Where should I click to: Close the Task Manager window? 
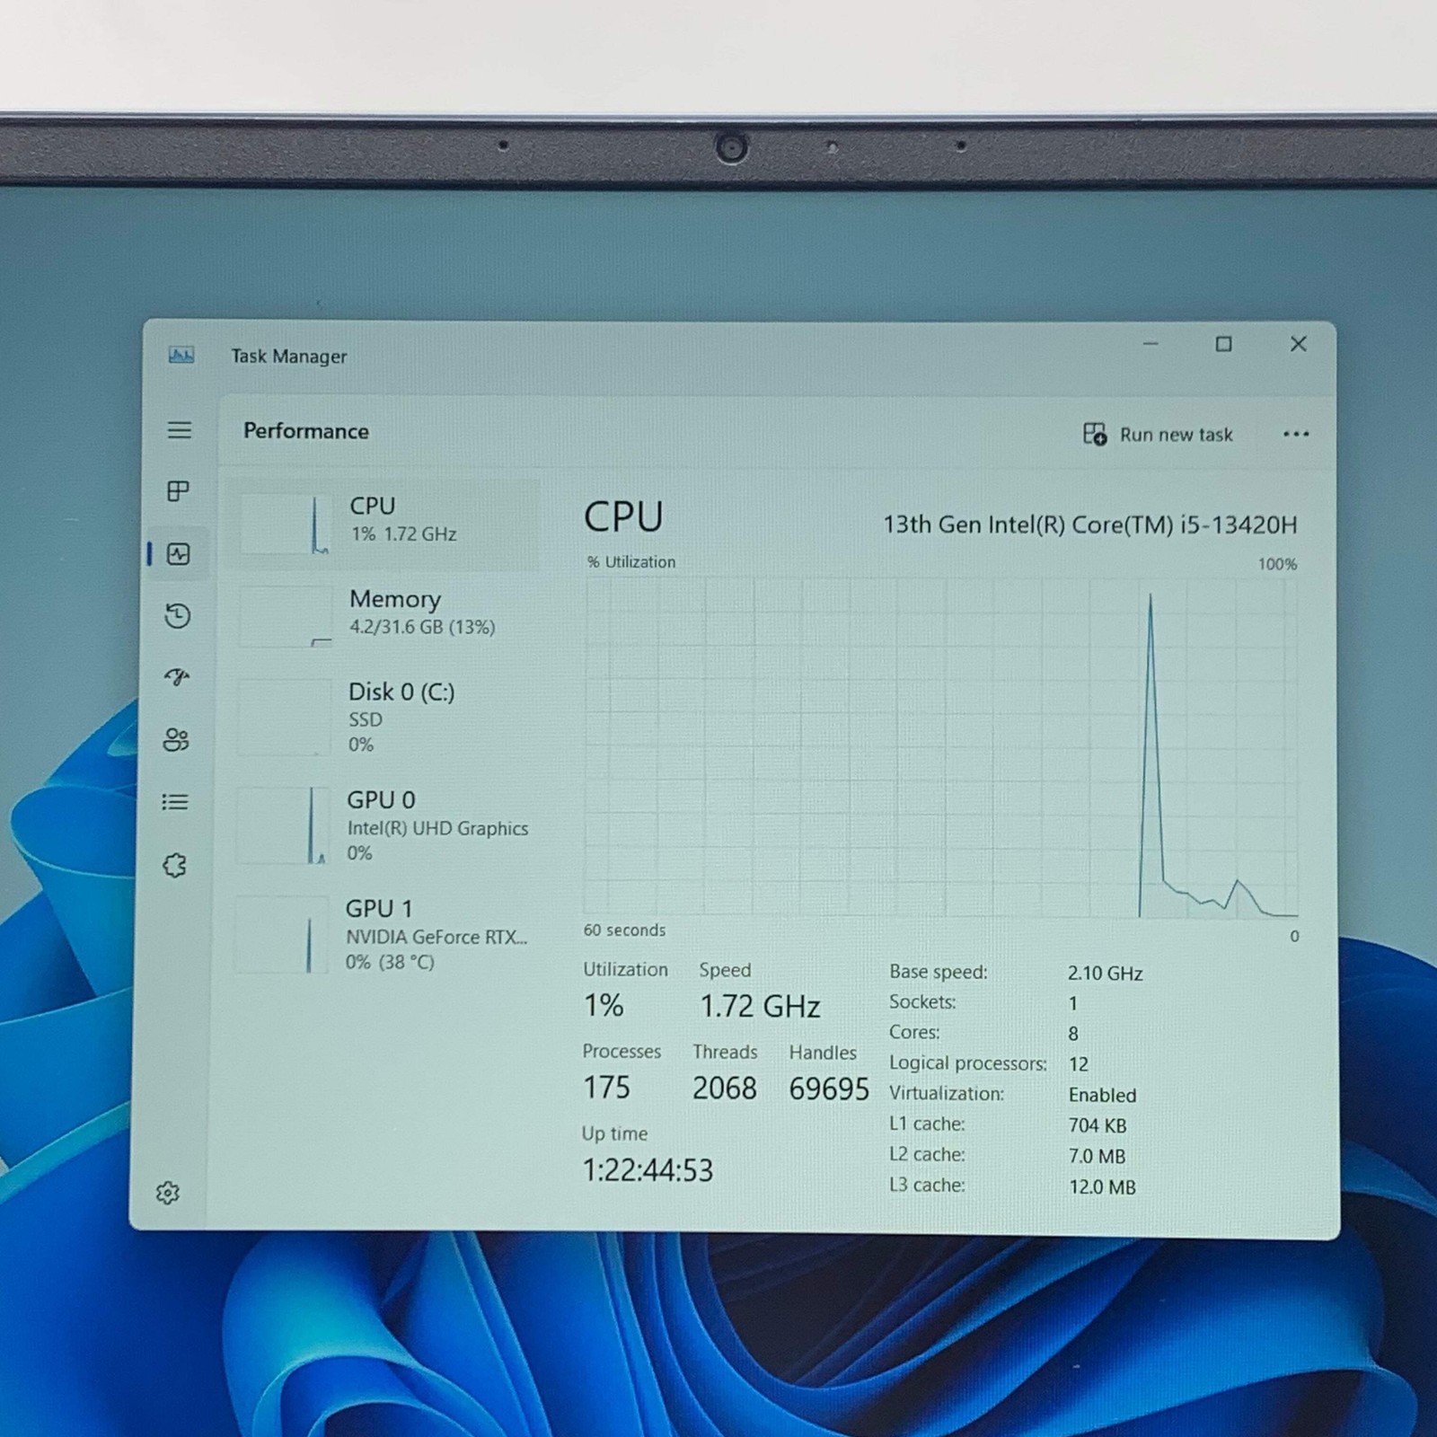coord(1298,344)
